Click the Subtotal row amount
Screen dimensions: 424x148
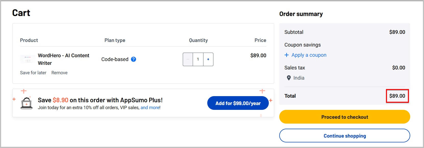[x=397, y=32]
